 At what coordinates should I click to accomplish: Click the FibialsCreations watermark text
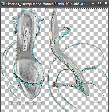27,103
